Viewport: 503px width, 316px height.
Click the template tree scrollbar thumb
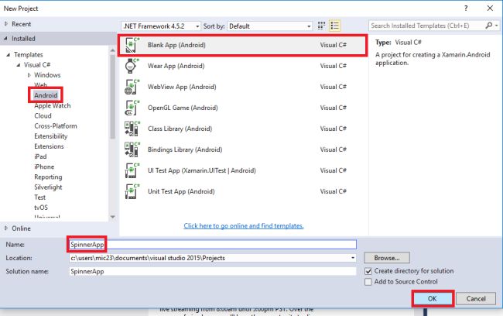113,96
